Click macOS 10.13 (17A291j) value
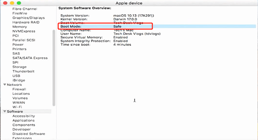258x140 pixels. (x=133, y=15)
